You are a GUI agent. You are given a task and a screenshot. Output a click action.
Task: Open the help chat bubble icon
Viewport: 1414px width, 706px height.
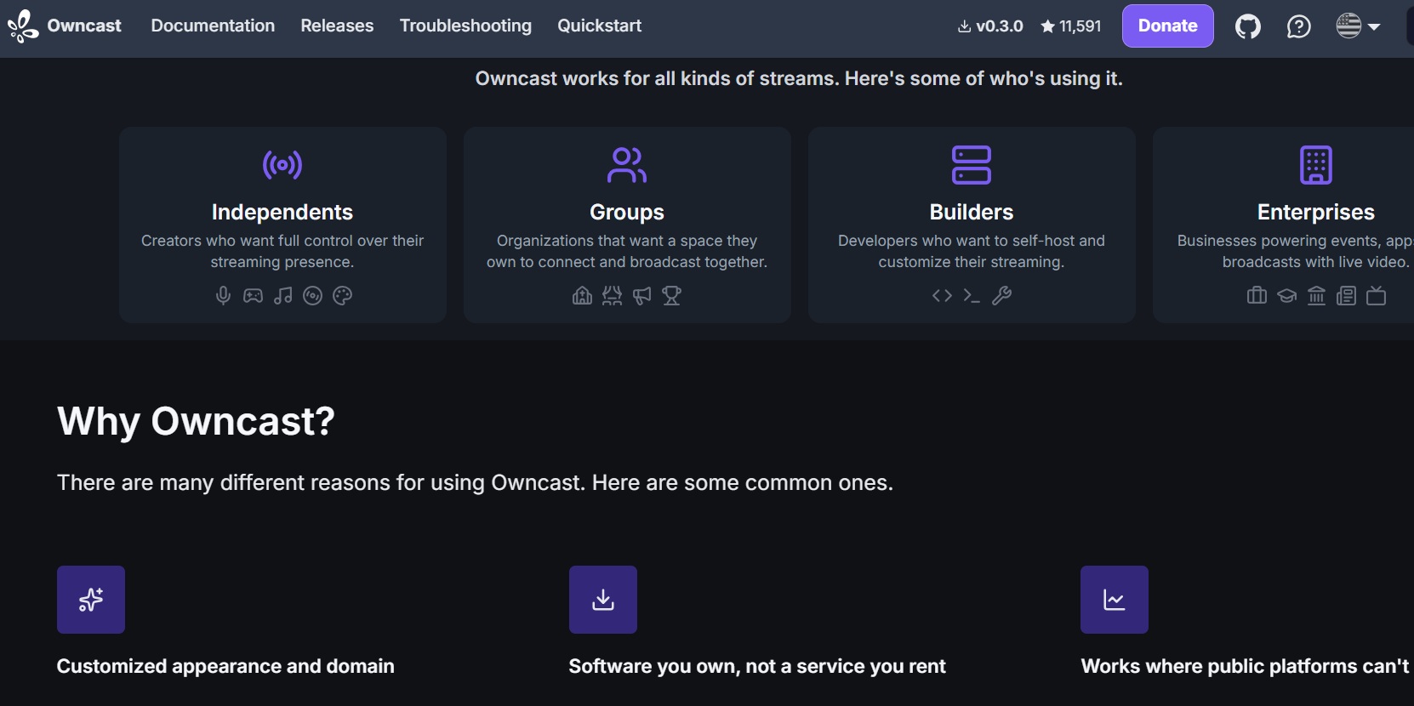1299,26
